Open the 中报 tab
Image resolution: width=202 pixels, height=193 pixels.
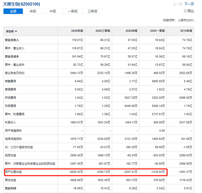(x=53, y=11)
